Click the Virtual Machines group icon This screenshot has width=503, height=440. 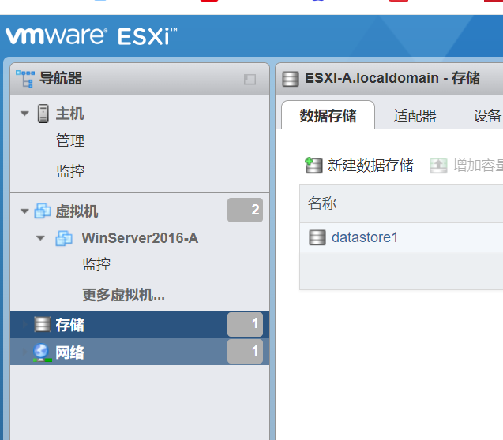43,211
